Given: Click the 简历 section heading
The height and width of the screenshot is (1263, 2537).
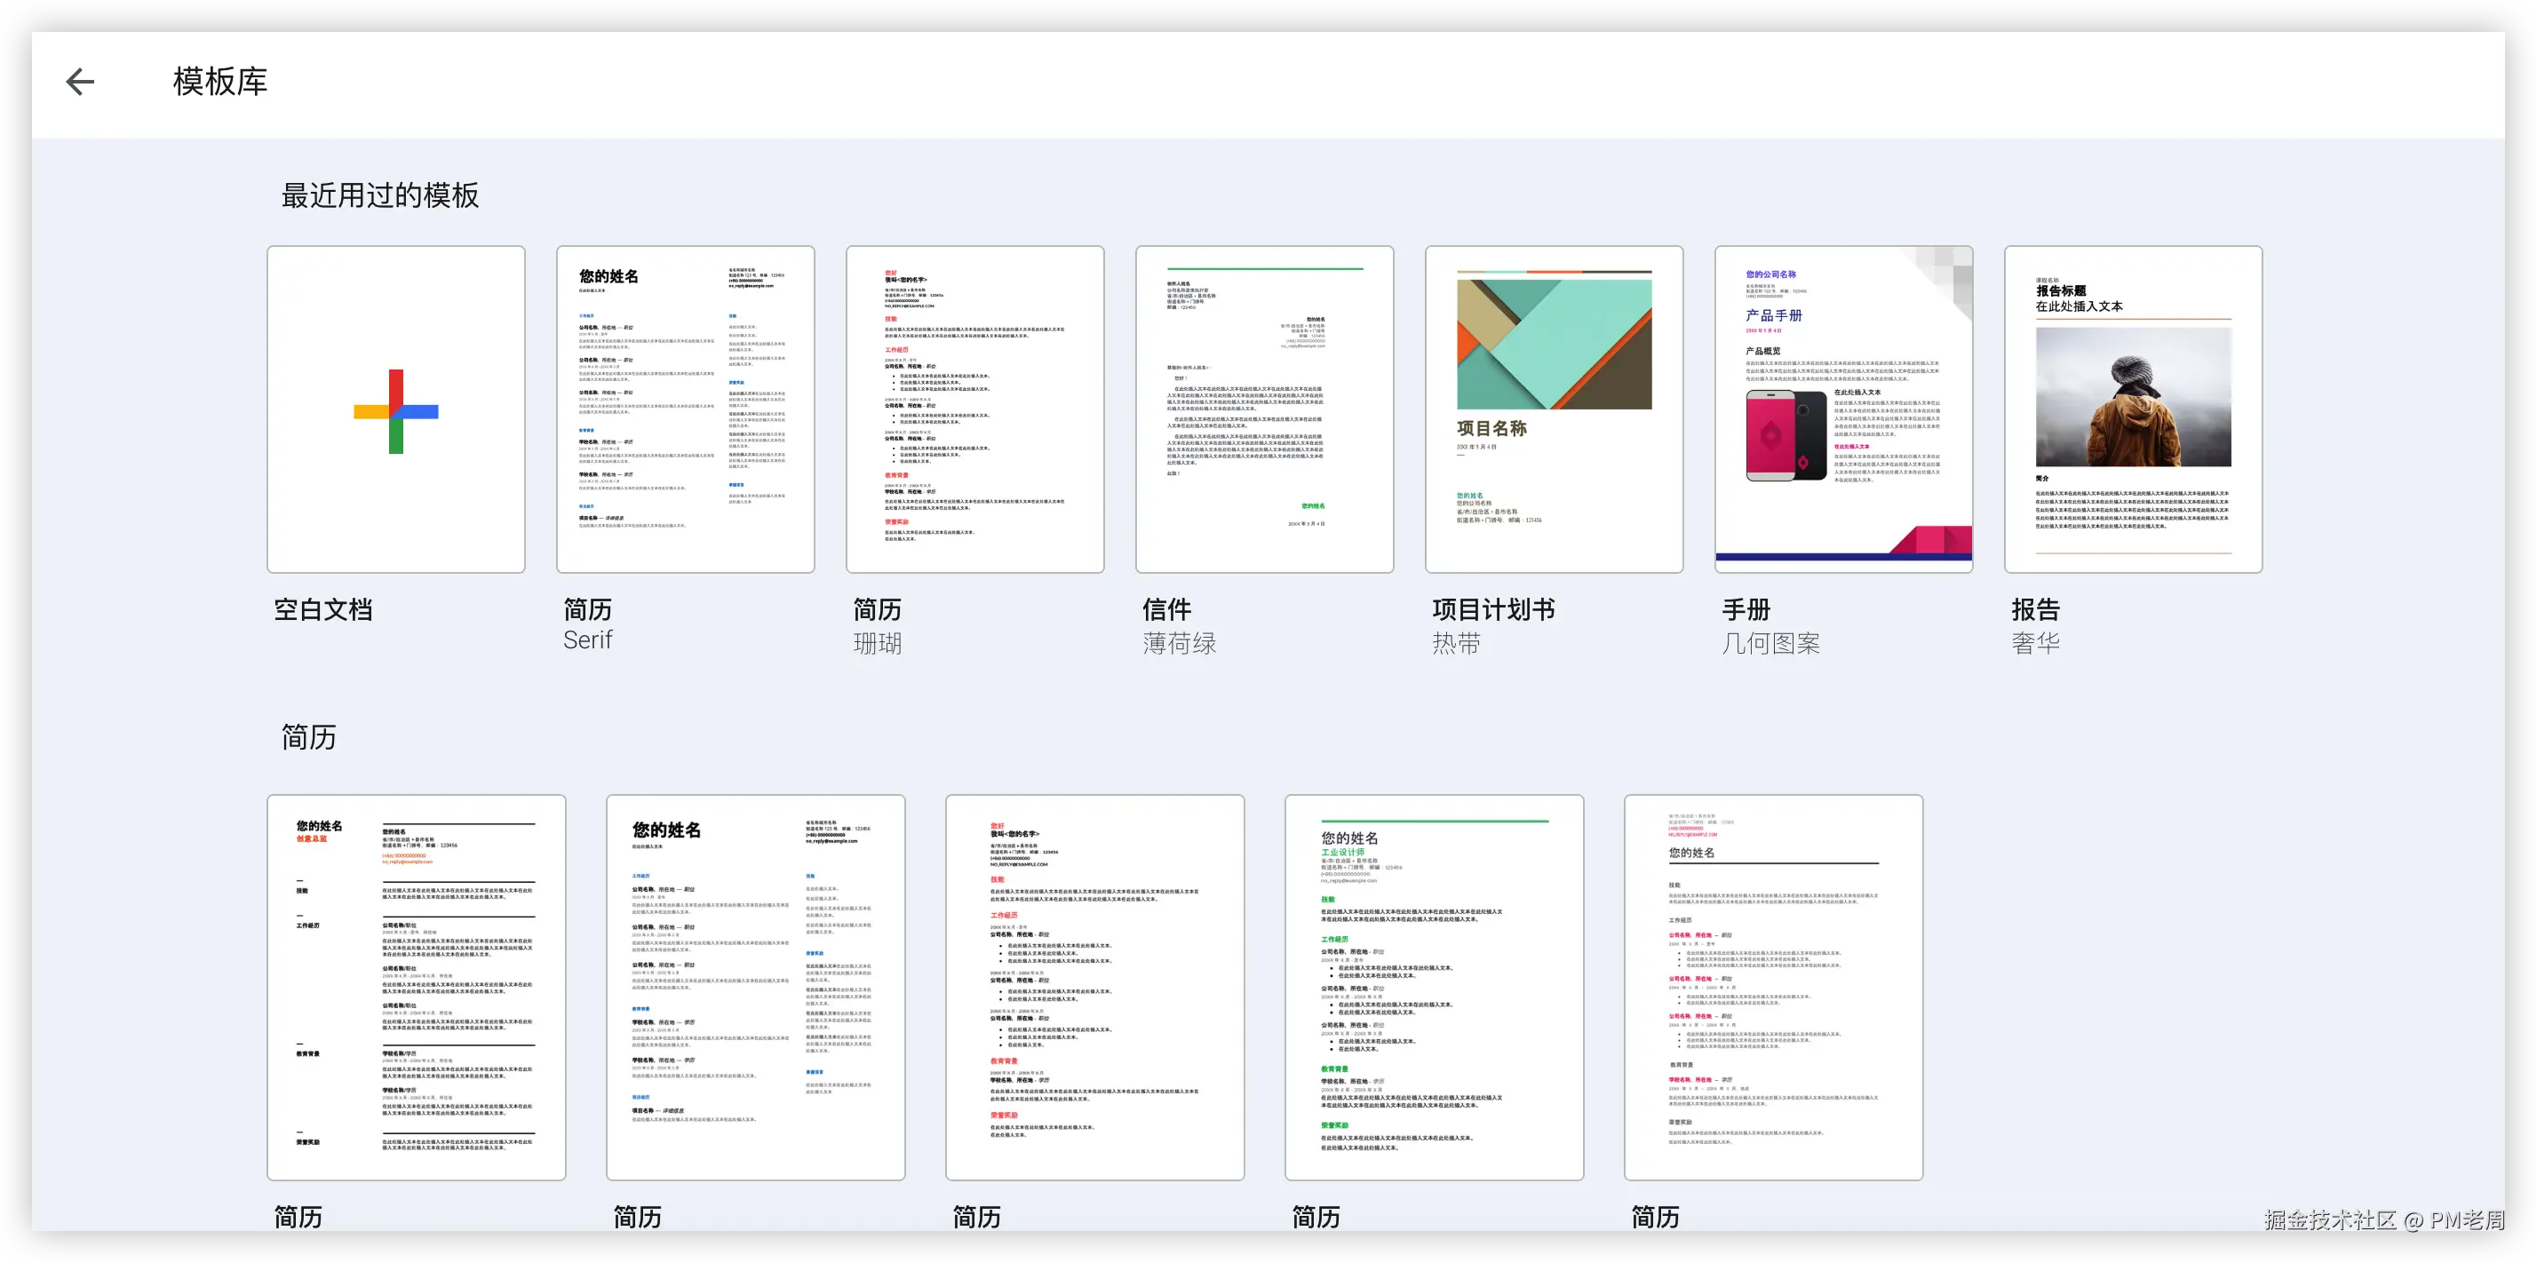Looking at the screenshot, I should pyautogui.click(x=307, y=736).
